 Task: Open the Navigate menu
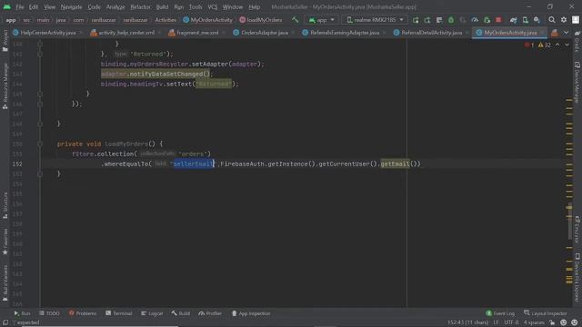pos(71,7)
